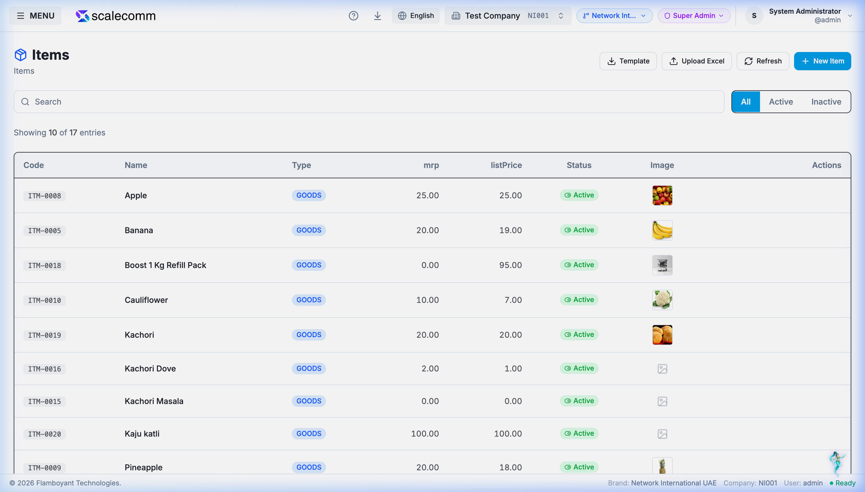Click the Active status badge for Banana

pos(579,230)
